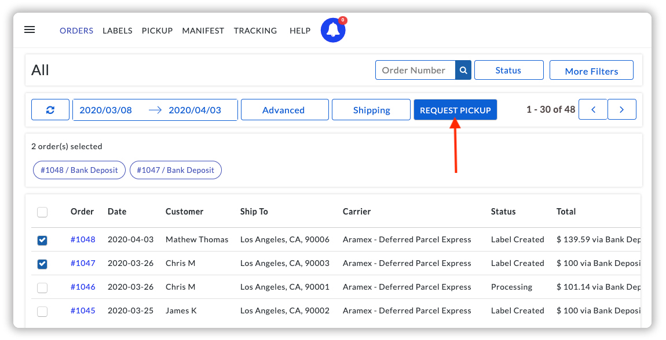Image resolution: width=666 pixels, height=340 pixels.
Task: Open the hamburger navigation menu
Action: [x=30, y=29]
